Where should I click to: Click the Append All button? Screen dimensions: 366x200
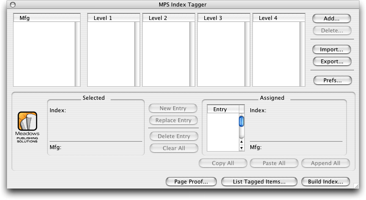[x=325, y=163]
